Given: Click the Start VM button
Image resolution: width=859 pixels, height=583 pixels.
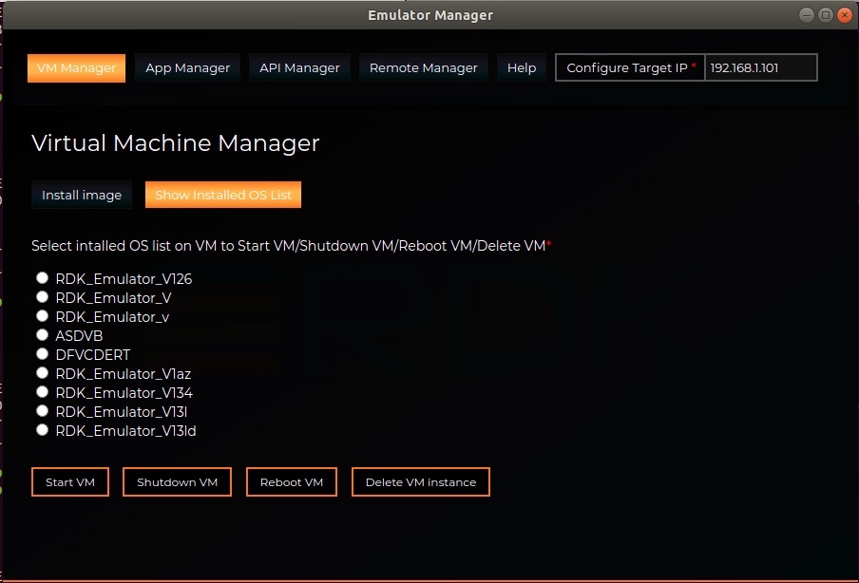Looking at the screenshot, I should 70,482.
